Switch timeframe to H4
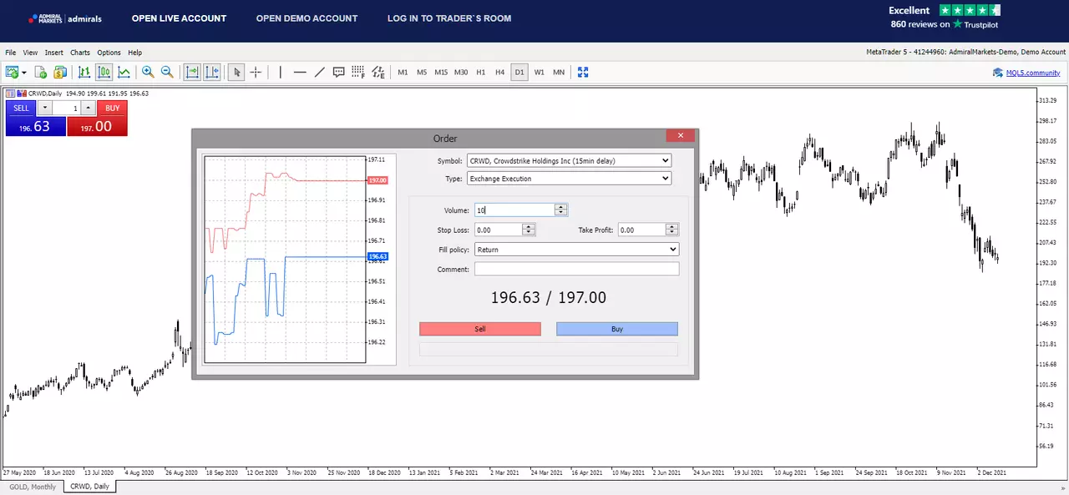Screen dimensions: 1069x495 [x=499, y=73]
